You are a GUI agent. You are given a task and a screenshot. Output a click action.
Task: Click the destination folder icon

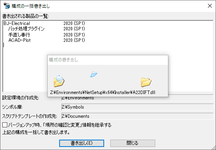coord(146,82)
